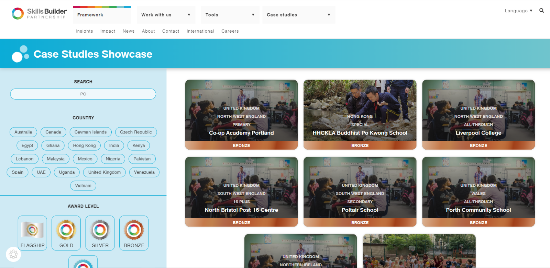Open the About page
Image resolution: width=550 pixels, height=268 pixels.
pos(148,31)
